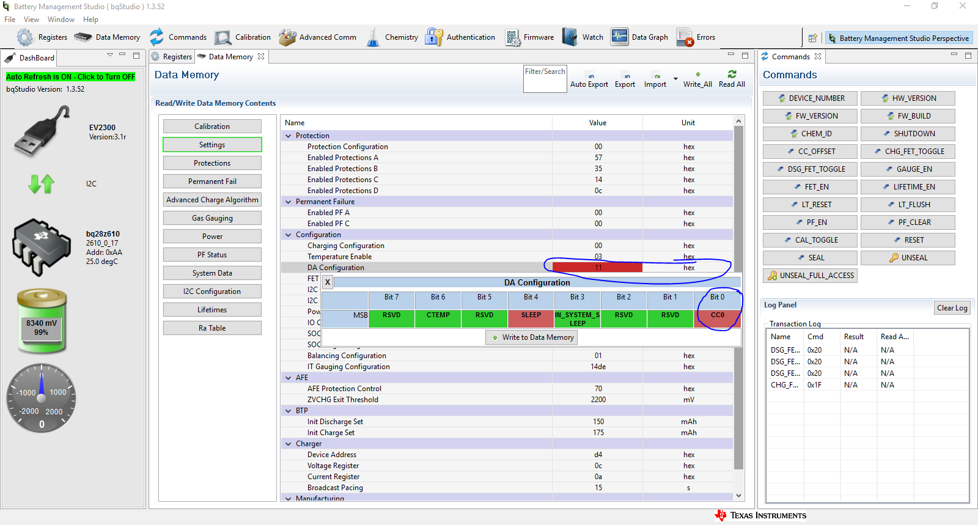
Task: Click the current gauge dial
Action: [42, 398]
